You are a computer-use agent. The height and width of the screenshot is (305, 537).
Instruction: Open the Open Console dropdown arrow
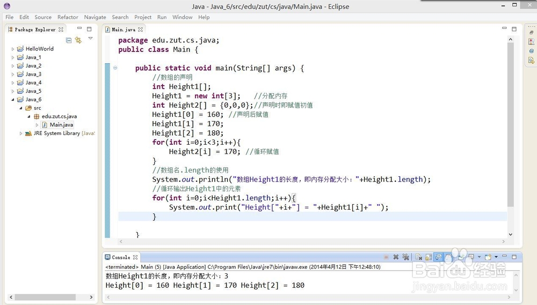tap(496, 257)
